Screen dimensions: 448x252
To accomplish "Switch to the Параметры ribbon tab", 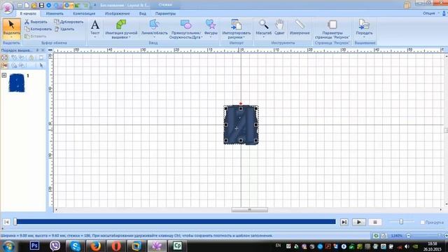I will [x=165, y=13].
